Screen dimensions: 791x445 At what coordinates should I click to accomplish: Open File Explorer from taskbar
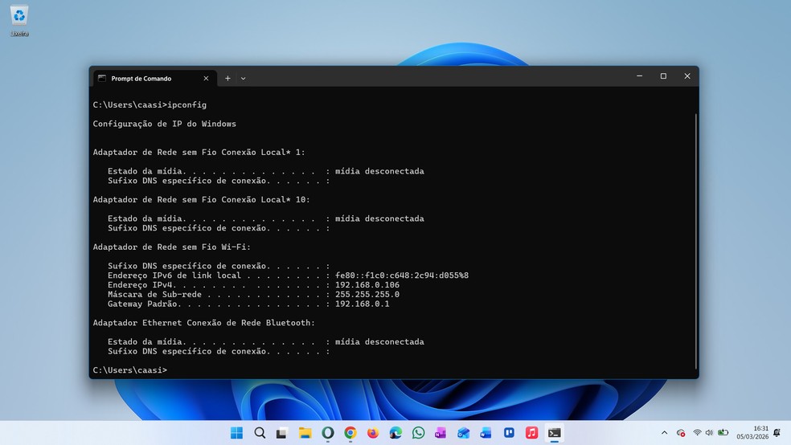click(x=305, y=433)
